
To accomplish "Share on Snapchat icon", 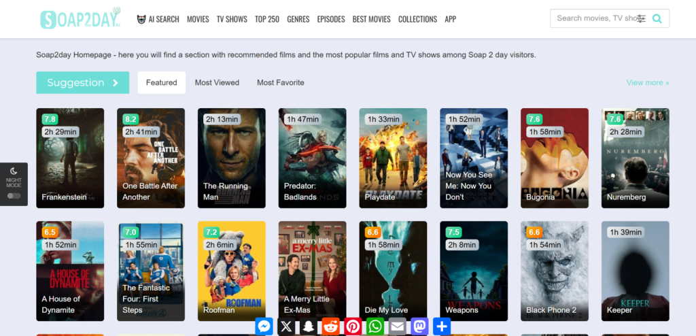I will 309,326.
